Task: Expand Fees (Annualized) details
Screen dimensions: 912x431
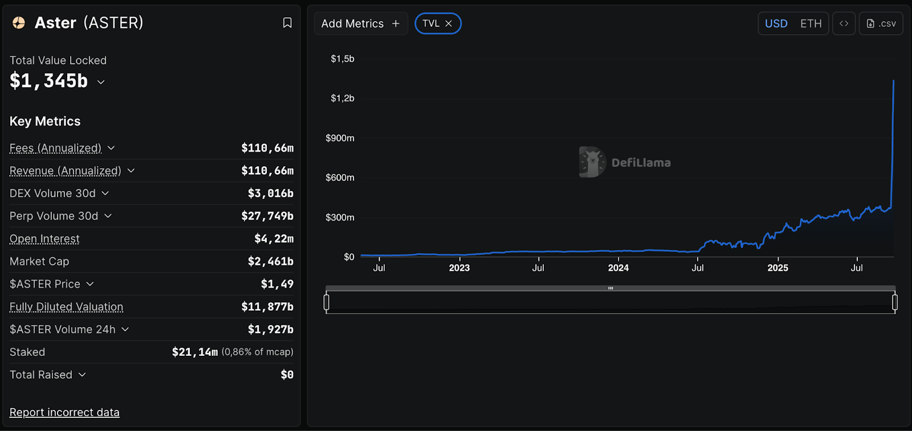Action: pyautogui.click(x=111, y=148)
